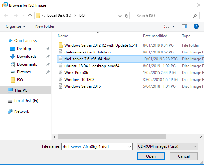This screenshot has width=204, height=165.
Task: Click disc icon of rhel-server-7.6-x86_64-boot
Action: coord(60,52)
